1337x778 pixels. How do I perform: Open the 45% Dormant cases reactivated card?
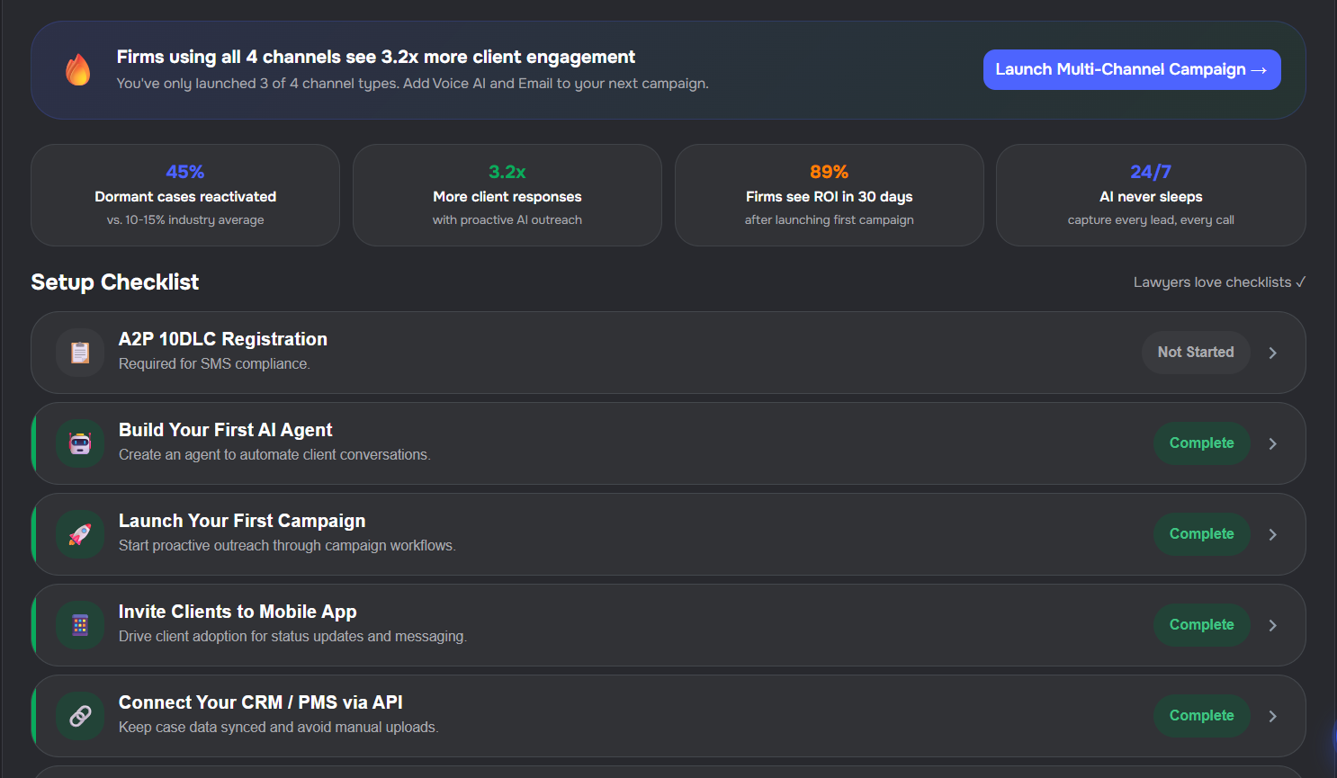(x=185, y=195)
